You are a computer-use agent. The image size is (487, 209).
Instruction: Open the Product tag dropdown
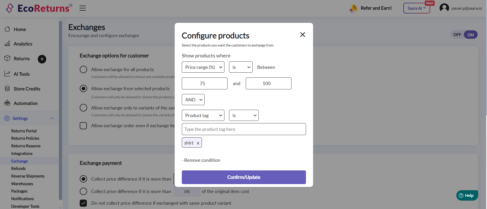203,115
